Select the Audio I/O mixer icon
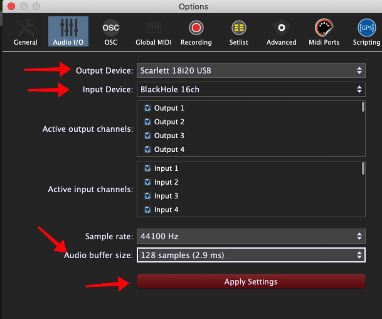Screen dimensions: 382x319 (x=68, y=28)
